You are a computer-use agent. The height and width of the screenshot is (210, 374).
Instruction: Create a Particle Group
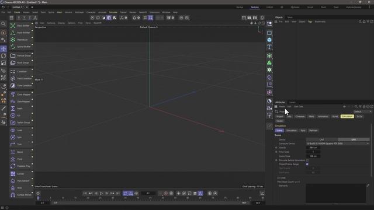[21, 55]
